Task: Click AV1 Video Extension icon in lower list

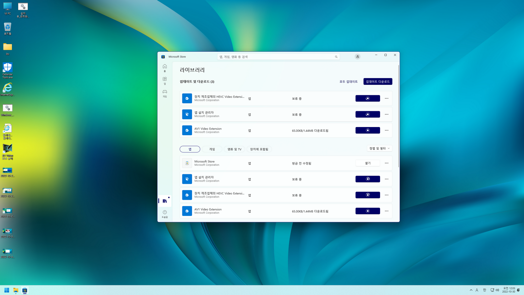Action: pyautogui.click(x=187, y=211)
